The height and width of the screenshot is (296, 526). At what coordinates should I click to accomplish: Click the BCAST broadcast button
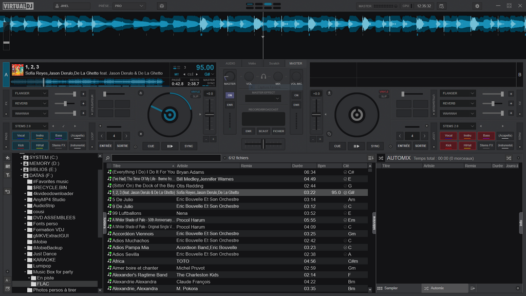coord(264,131)
